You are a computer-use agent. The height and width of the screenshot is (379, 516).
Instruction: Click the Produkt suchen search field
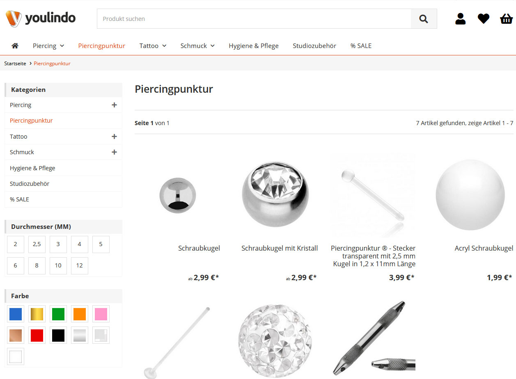coord(254,19)
